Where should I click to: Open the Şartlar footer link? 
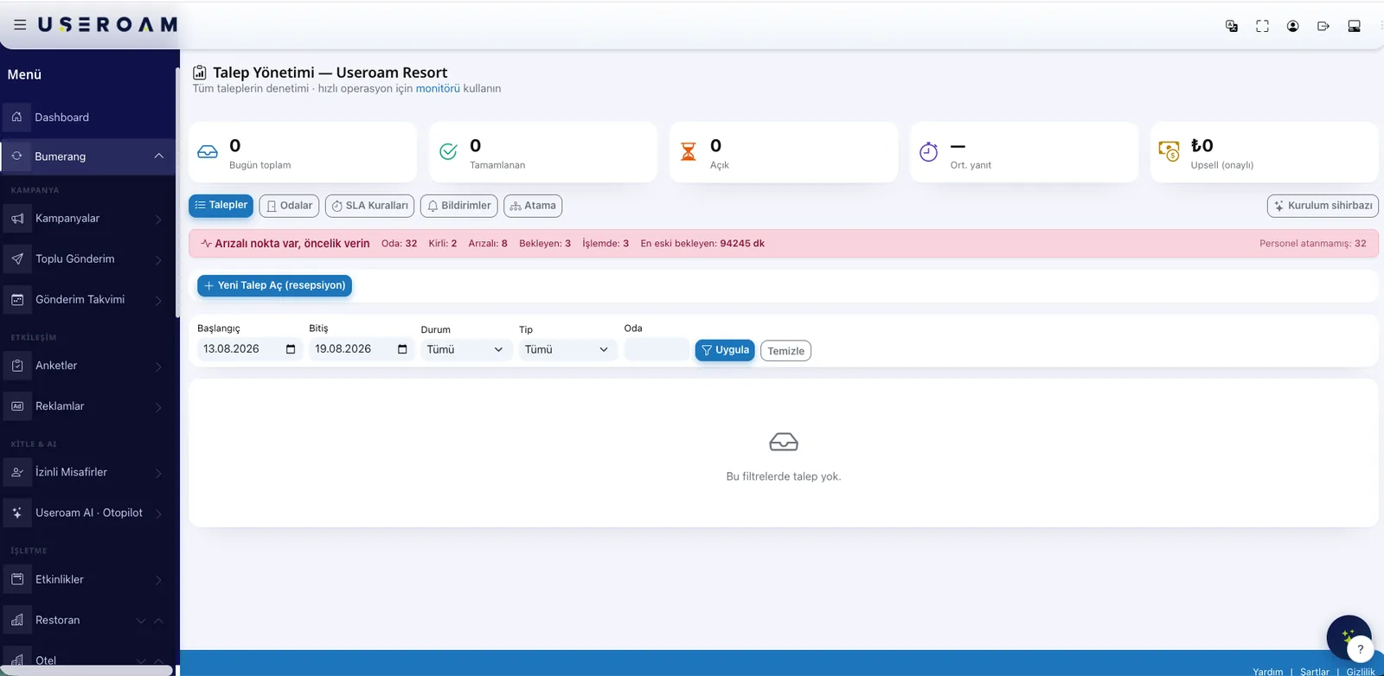[1315, 672]
